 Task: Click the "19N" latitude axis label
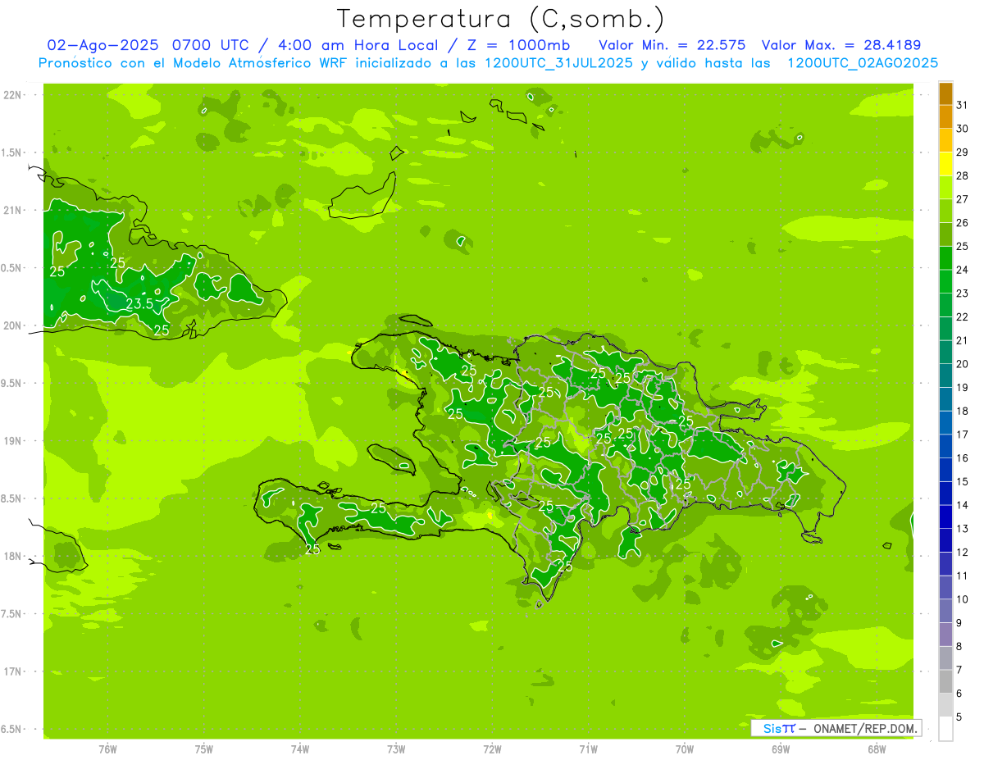(x=13, y=441)
